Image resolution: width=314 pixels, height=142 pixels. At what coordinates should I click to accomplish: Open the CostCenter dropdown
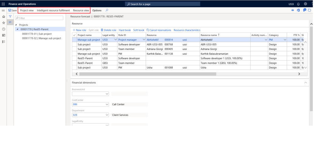click(x=107, y=104)
